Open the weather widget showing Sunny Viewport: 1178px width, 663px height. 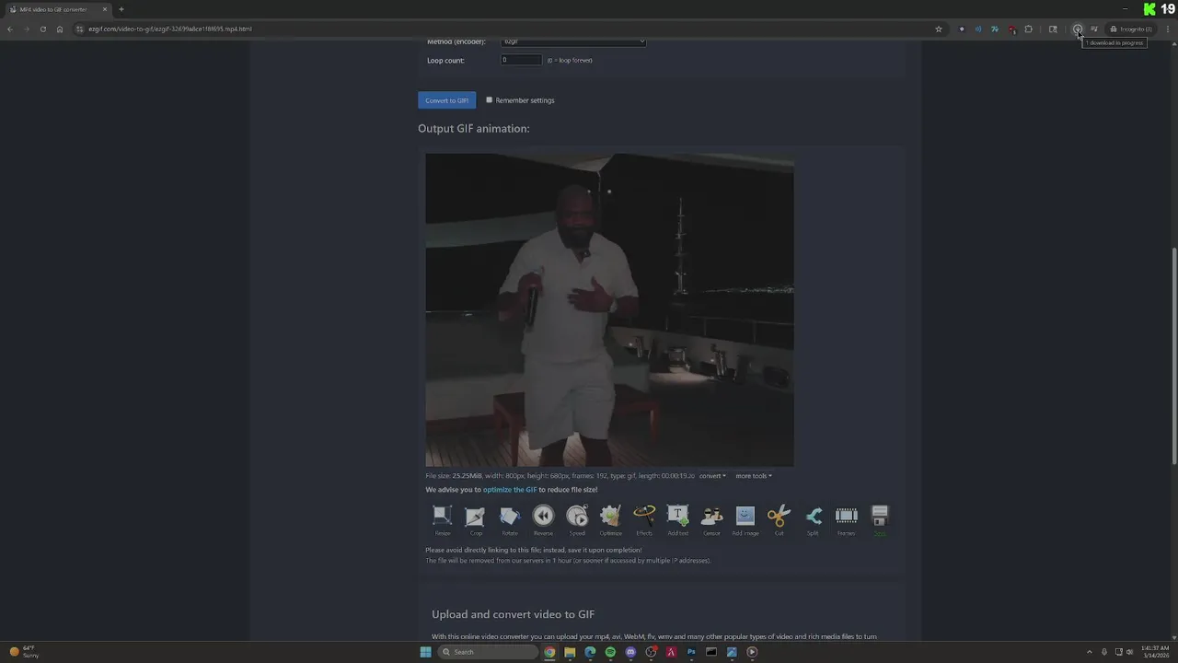(24, 651)
